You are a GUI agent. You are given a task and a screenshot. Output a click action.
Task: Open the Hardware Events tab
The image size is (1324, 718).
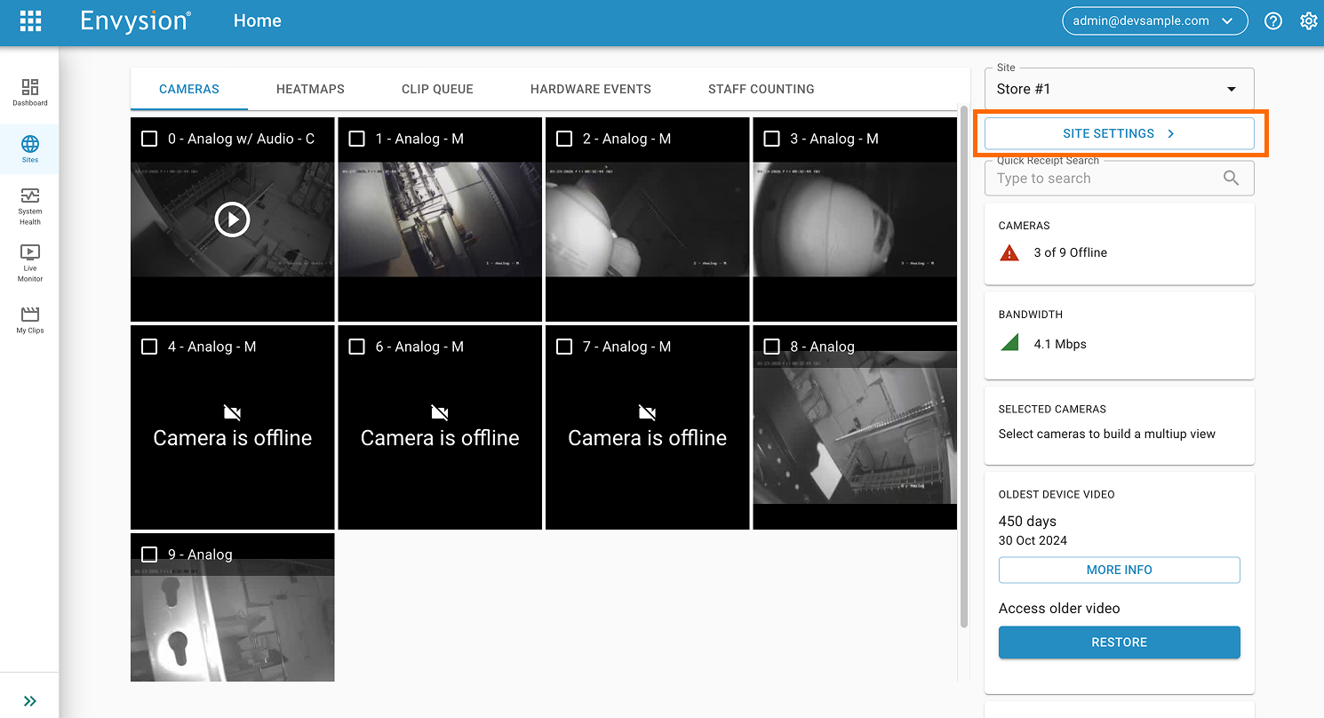coord(590,89)
